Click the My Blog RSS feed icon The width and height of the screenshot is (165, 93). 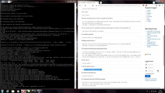[146, 55]
